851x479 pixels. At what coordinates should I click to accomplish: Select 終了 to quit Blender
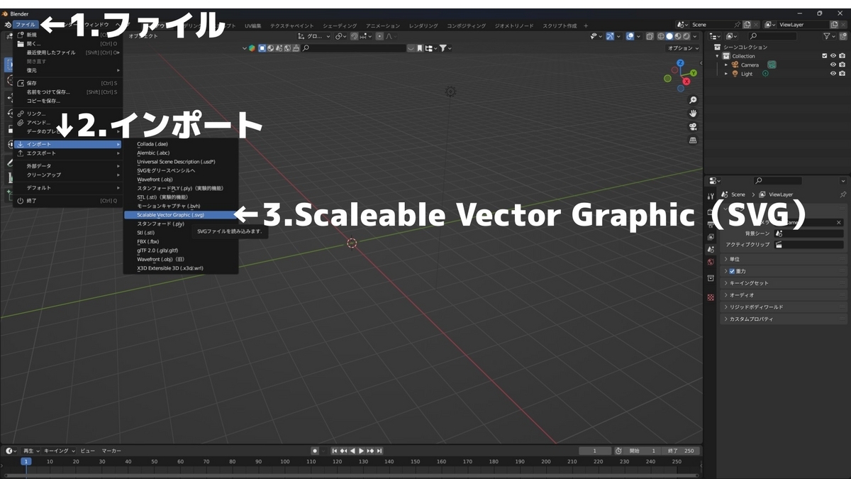[x=67, y=201]
